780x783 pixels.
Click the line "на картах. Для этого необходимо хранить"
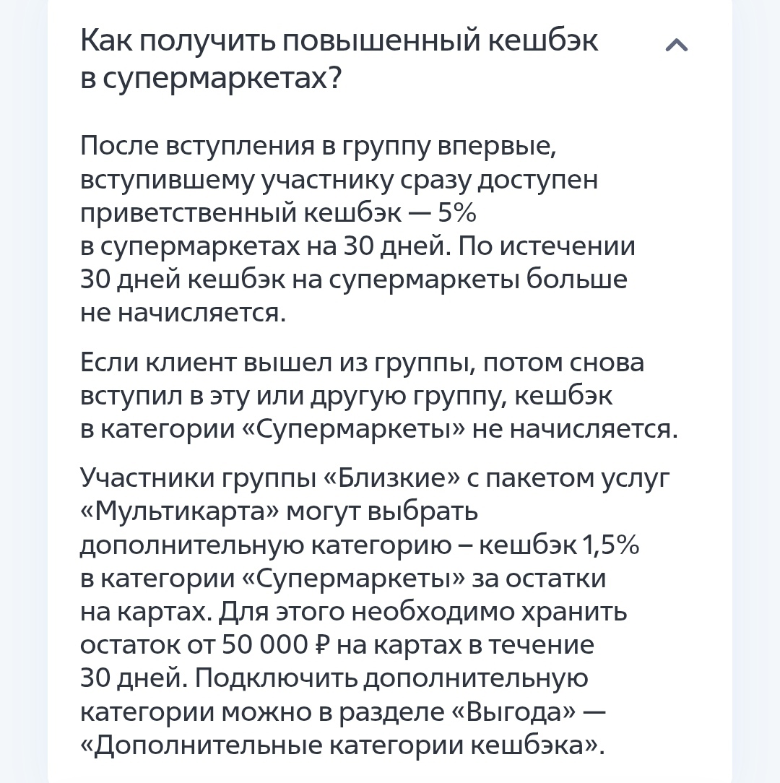[353, 612]
